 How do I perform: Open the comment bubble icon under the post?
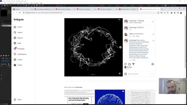(129, 64)
